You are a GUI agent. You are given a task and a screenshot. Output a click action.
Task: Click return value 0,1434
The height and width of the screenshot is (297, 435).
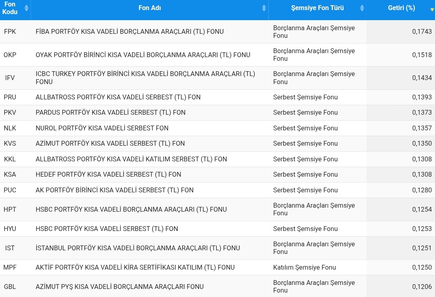point(422,78)
